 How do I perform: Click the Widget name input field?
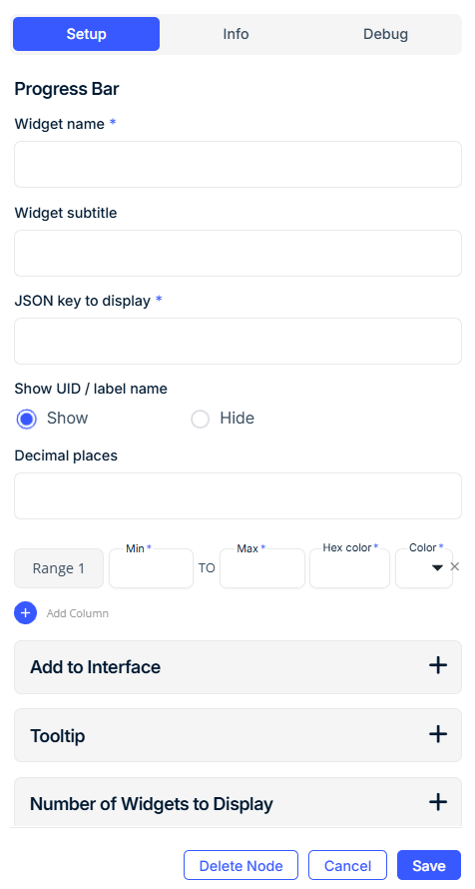[x=237, y=165]
